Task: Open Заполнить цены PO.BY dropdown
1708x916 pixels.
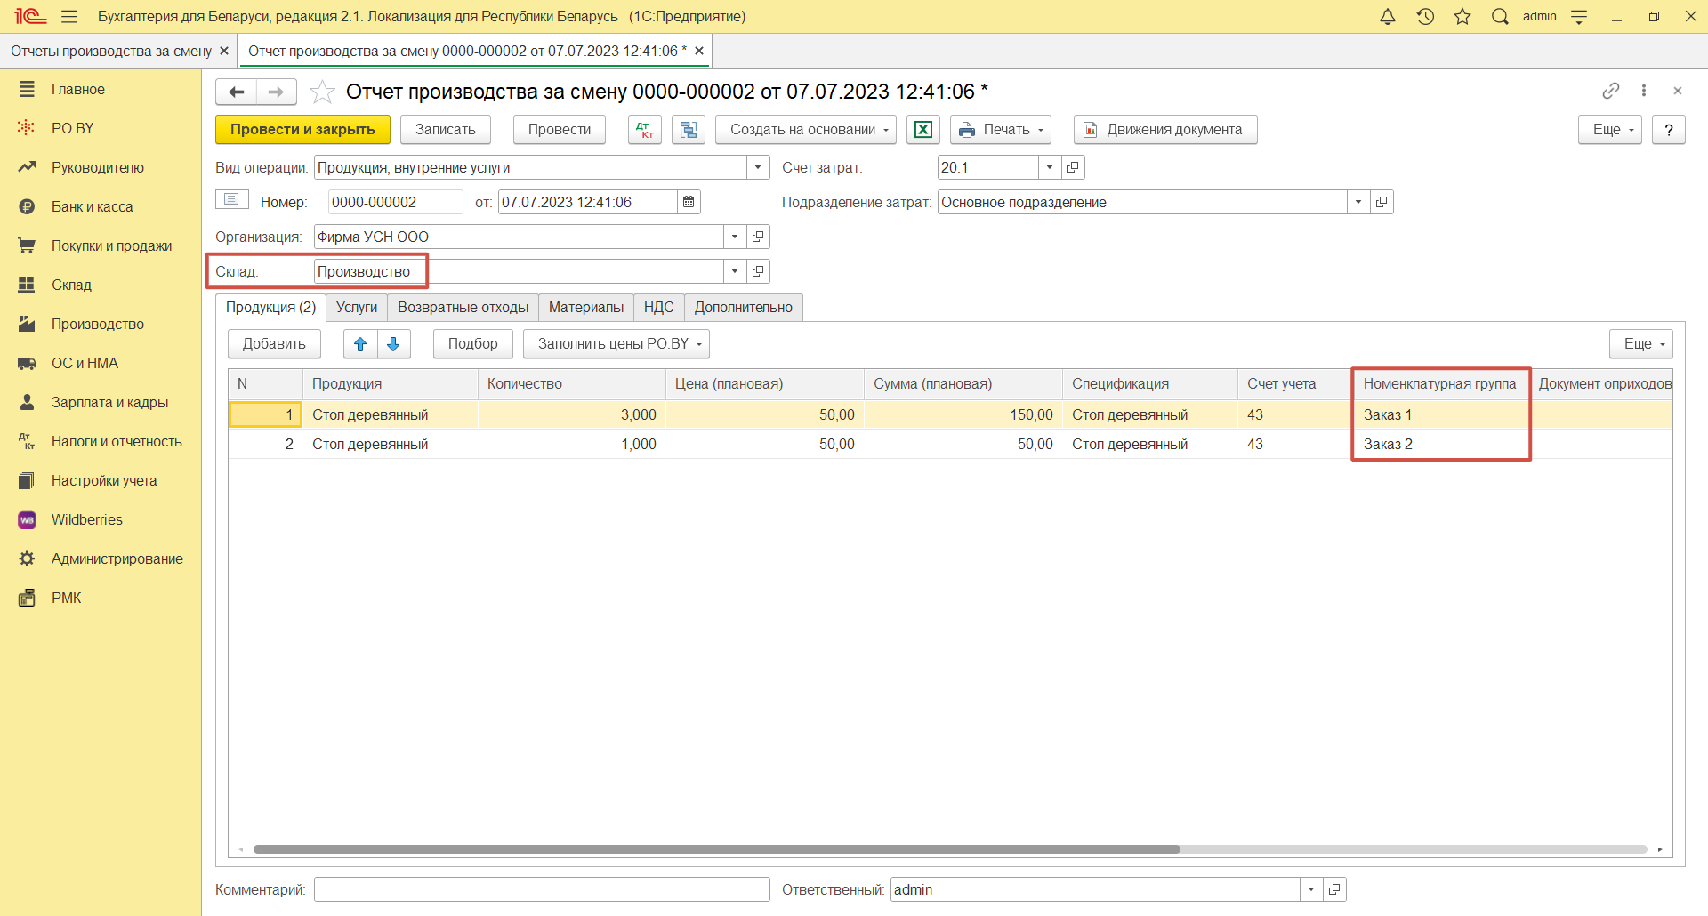Action: click(x=616, y=344)
